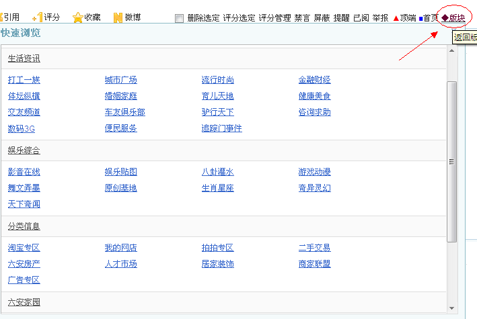
Task: Open the 六安家园 category heading
Action: pyautogui.click(x=24, y=302)
